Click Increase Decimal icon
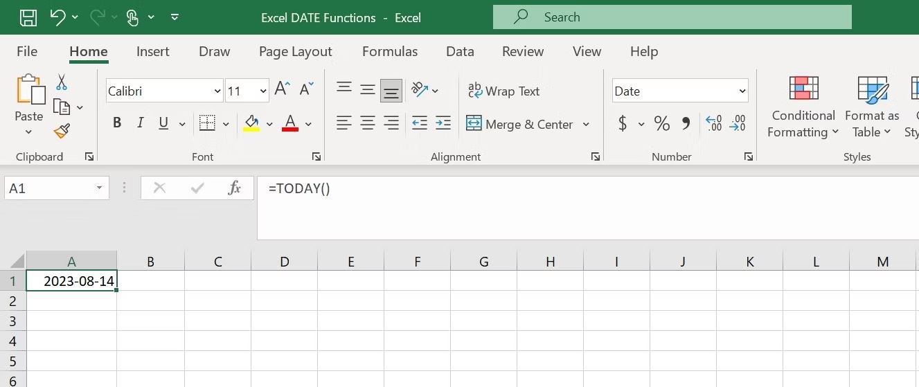 (713, 123)
